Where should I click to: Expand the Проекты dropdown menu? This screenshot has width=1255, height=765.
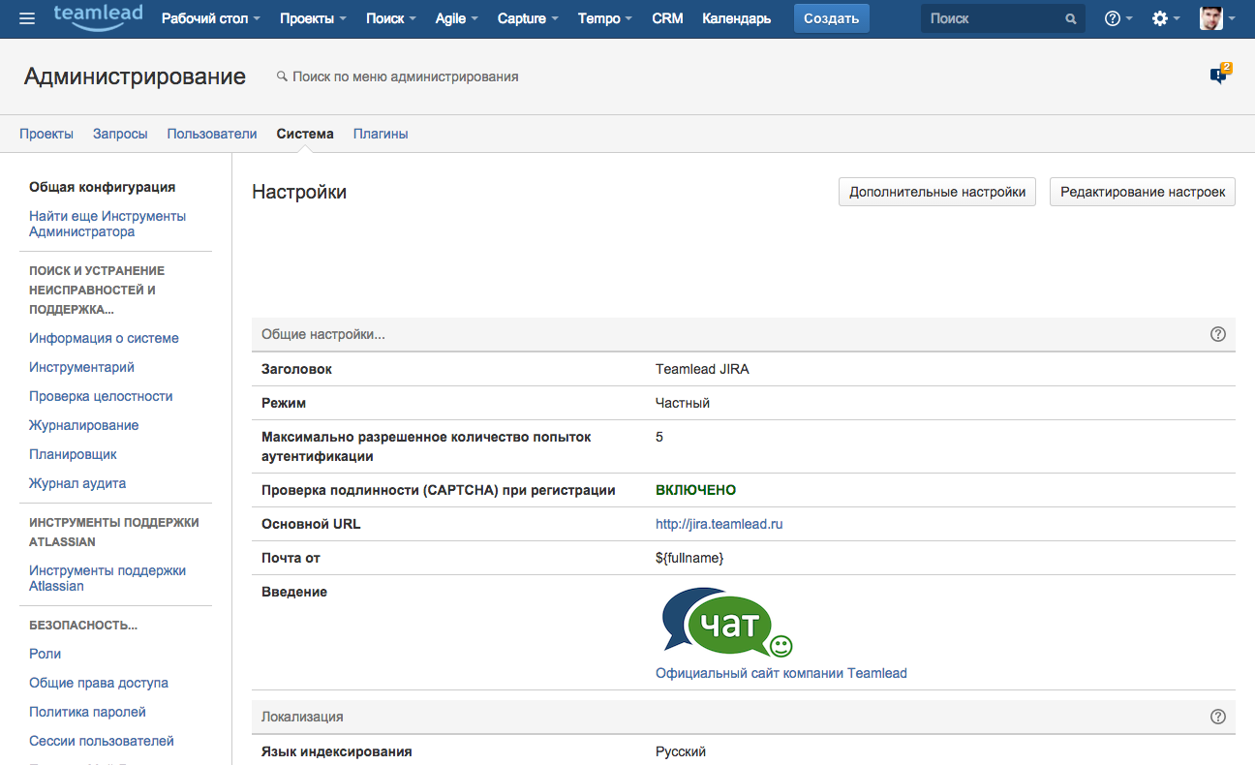click(313, 18)
